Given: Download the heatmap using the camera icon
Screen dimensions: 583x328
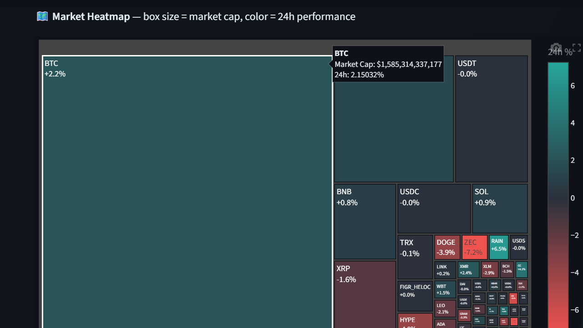Looking at the screenshot, I should coord(556,48).
